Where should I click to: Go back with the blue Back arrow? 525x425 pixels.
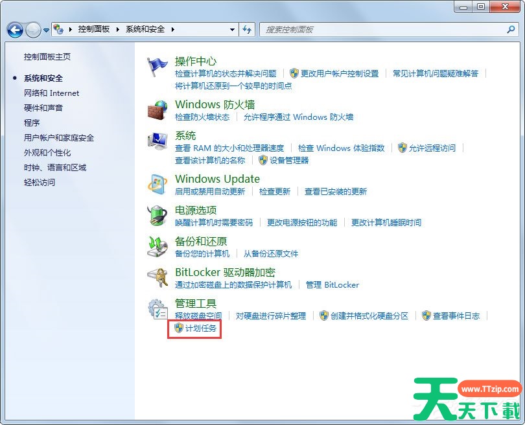pyautogui.click(x=15, y=30)
